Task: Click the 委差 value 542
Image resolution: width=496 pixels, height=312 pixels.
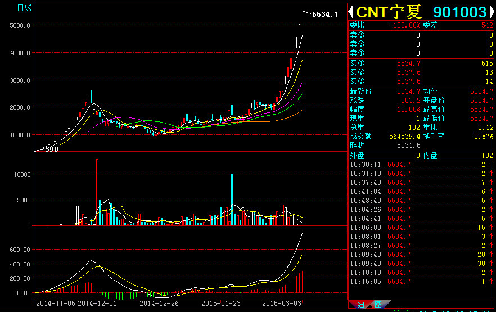Action: coord(487,25)
